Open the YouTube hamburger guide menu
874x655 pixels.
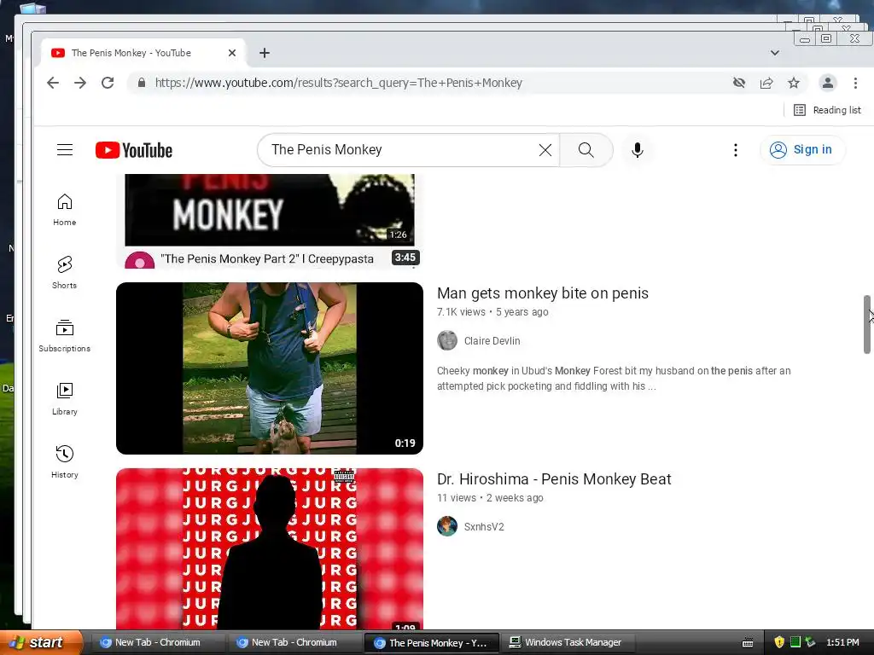[65, 150]
